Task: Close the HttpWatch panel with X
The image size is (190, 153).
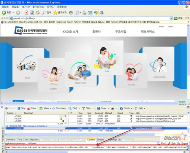Action: click(2, 107)
